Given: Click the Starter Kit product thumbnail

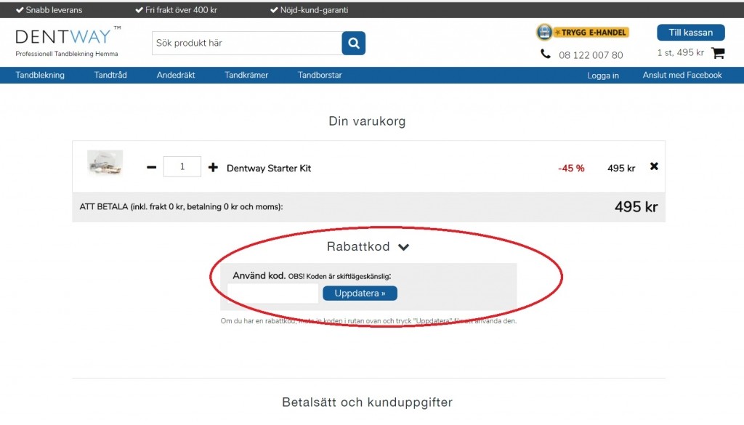Looking at the screenshot, I should tap(105, 163).
